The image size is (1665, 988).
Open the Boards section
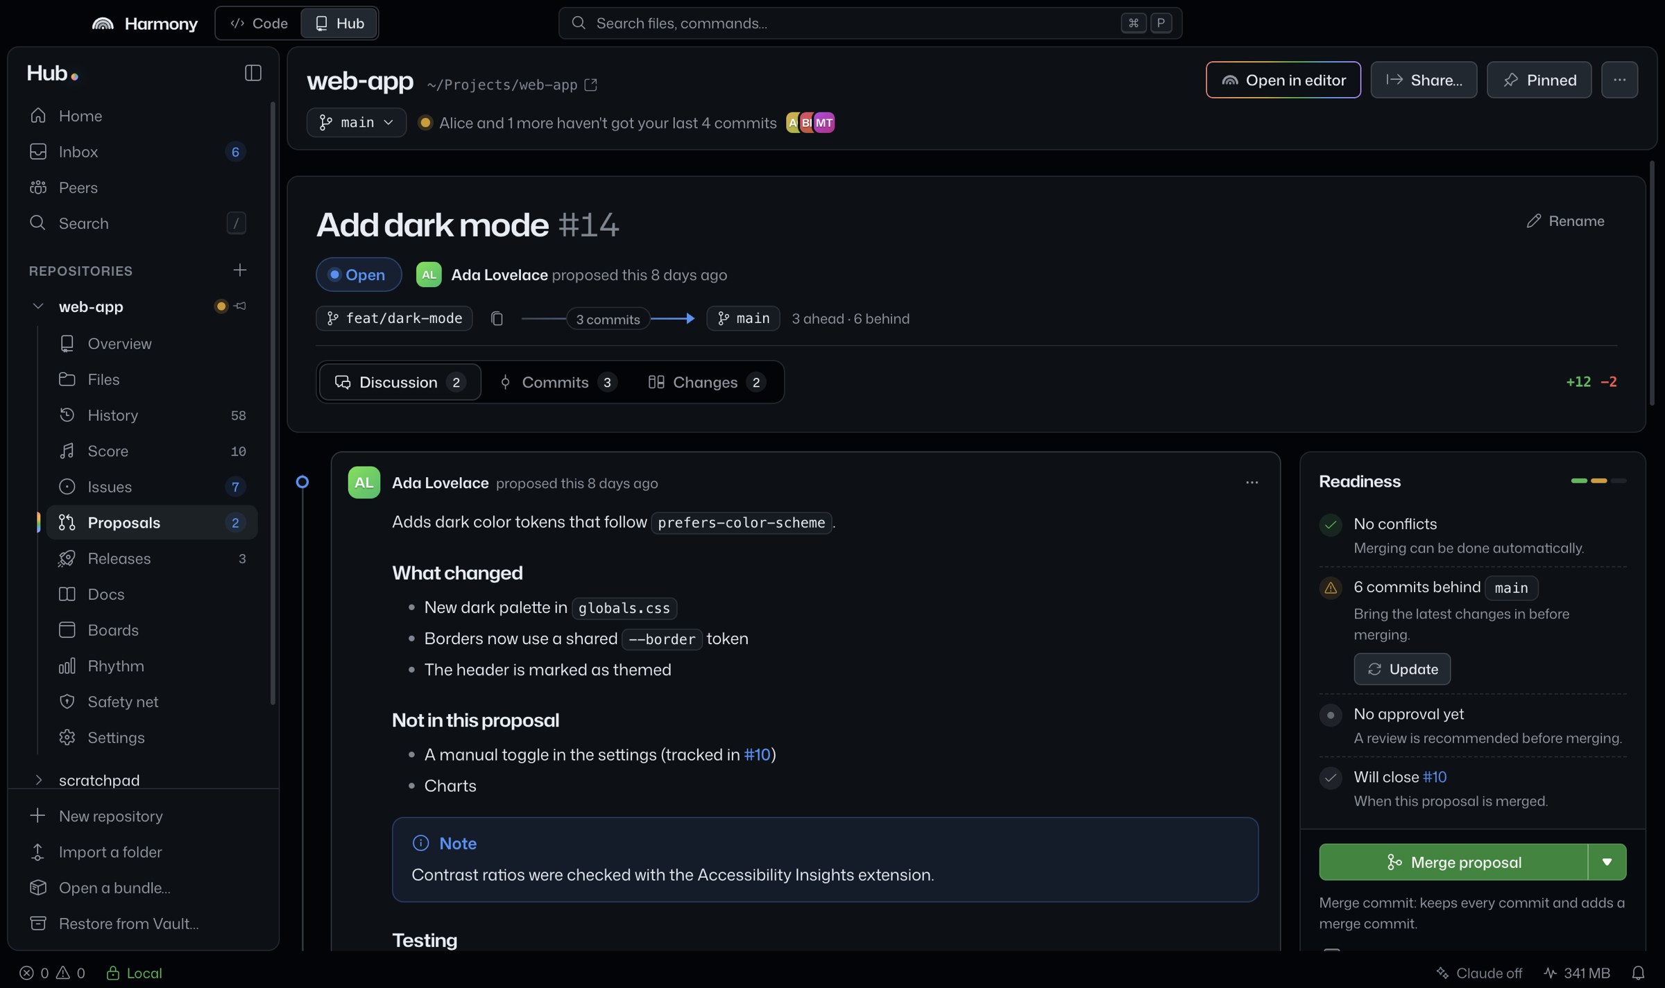click(152, 630)
